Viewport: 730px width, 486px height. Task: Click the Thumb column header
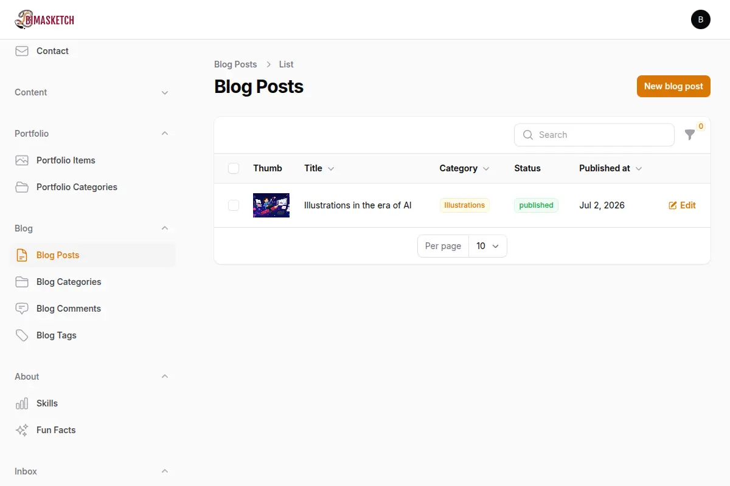pos(268,168)
